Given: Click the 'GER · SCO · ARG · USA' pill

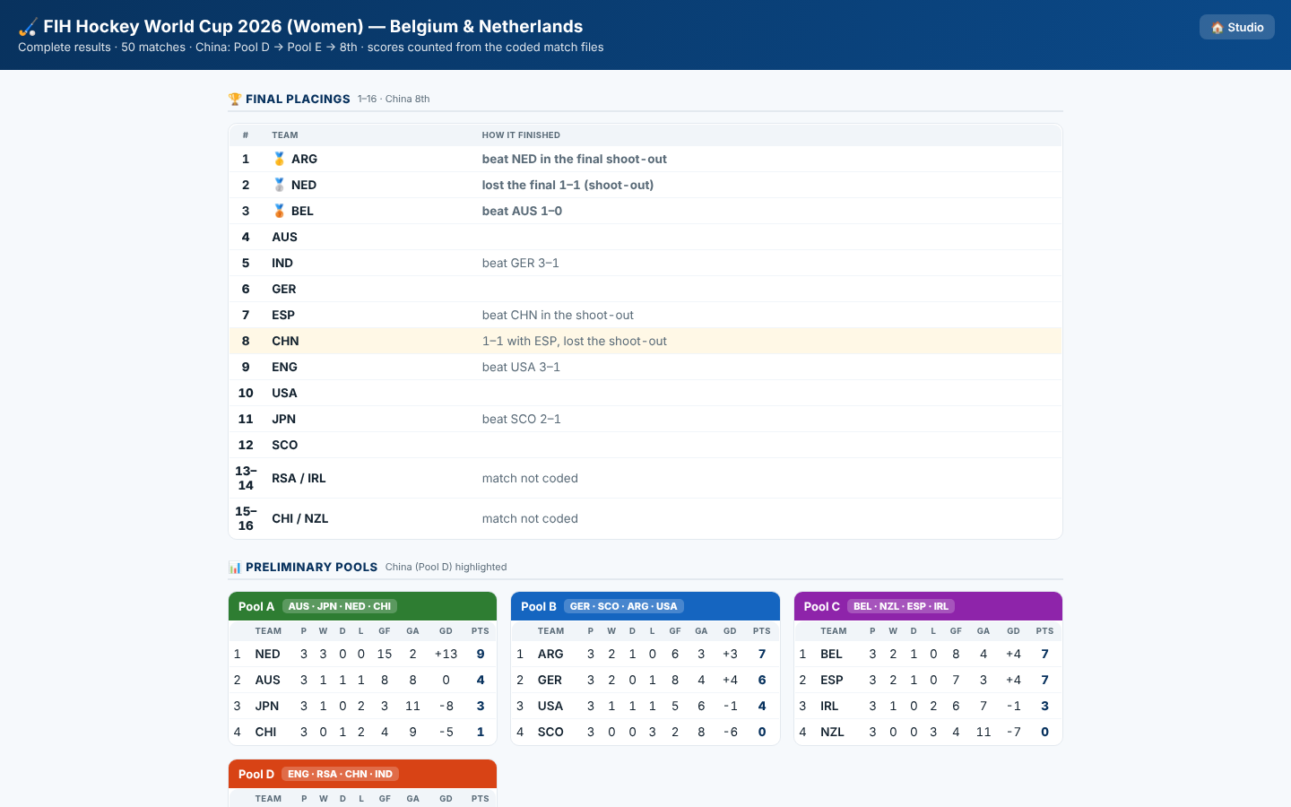Looking at the screenshot, I should (624, 606).
